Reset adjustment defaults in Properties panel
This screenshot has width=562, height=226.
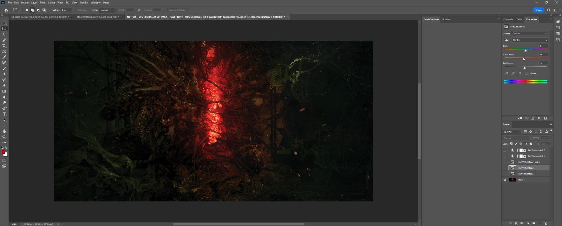pos(533,118)
